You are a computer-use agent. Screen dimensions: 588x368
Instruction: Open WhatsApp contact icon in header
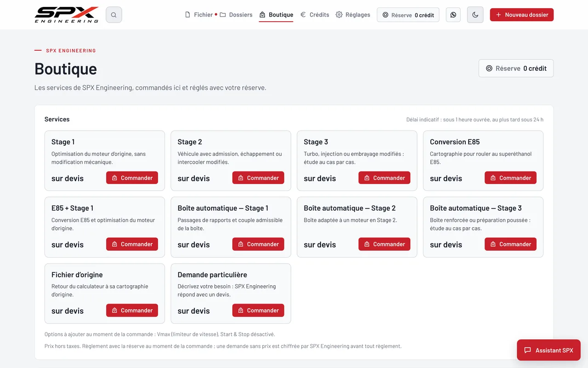tap(453, 15)
